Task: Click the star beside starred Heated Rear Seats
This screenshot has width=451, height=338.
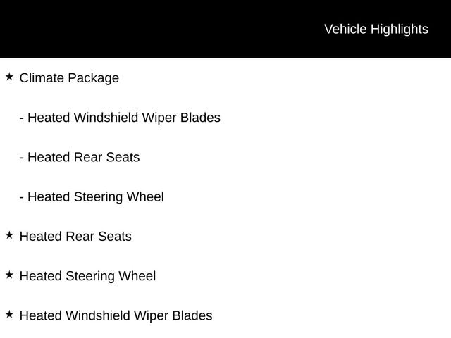Action: pyautogui.click(x=9, y=235)
